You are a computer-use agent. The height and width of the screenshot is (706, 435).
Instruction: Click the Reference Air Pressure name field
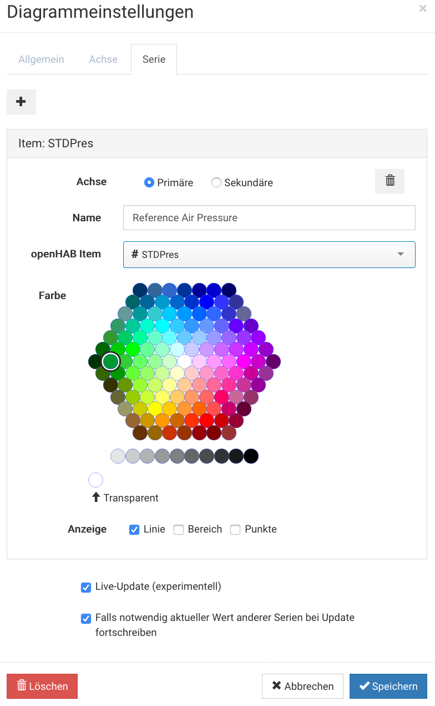[269, 217]
